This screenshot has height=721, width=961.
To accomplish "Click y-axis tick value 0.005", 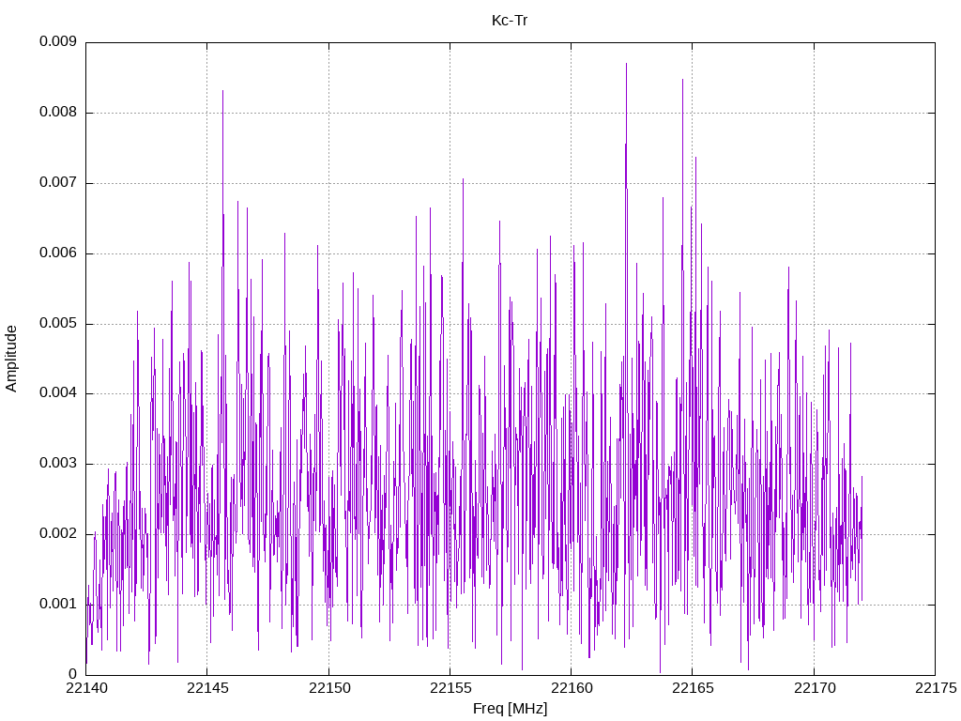I will [58, 324].
